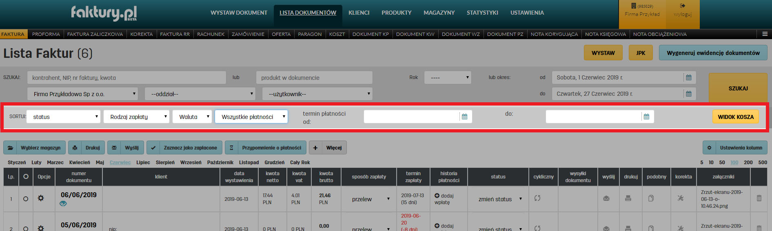Open the hamburger menu in the document type bar
The width and height of the screenshot is (772, 231).
pos(765,34)
